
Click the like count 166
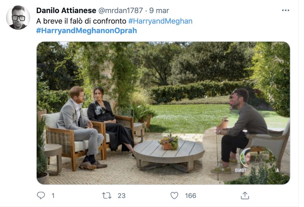(190, 195)
